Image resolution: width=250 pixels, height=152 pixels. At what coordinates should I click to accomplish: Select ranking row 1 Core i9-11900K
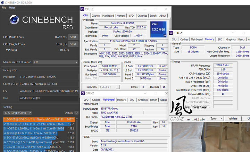coord(39,119)
